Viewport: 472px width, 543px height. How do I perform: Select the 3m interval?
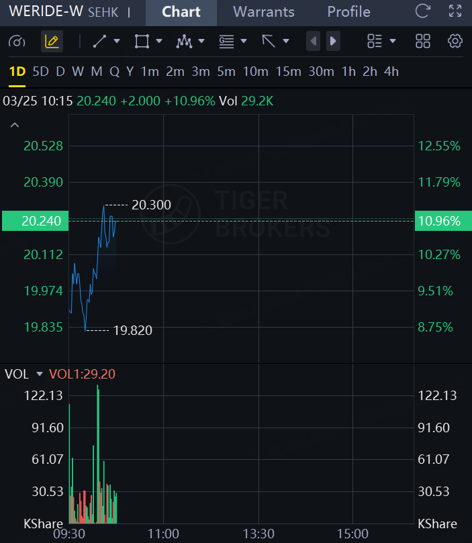click(201, 72)
